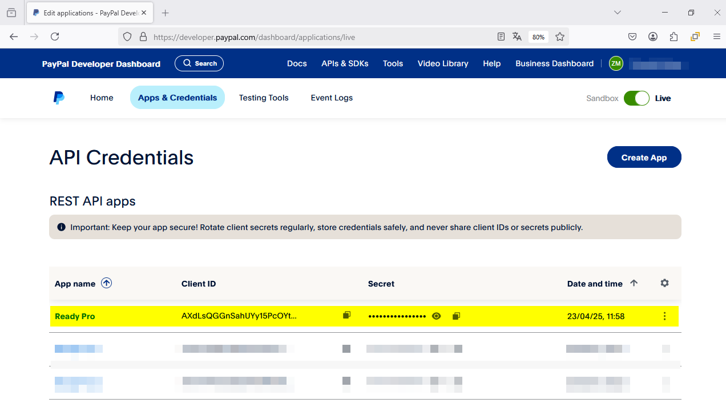Click the Ready Pro client ID text
726x411 pixels.
(x=239, y=316)
